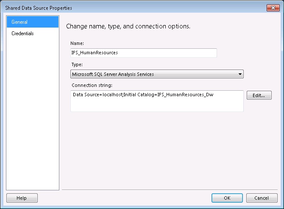The image size is (284, 209).
Task: Click the "Name:" field label
Action: tap(77, 43)
